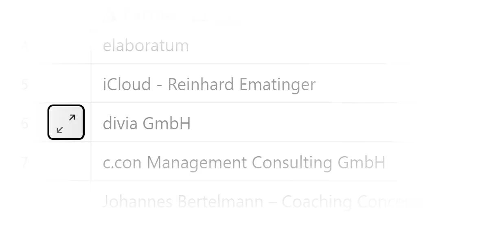Viewport: 482px width, 244px height.
Task: Click empty cell left of c.con entry
Action: pyautogui.click(x=66, y=163)
